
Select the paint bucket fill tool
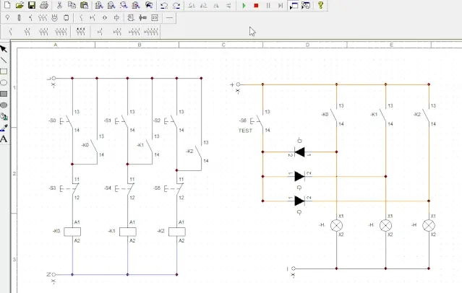(4, 116)
